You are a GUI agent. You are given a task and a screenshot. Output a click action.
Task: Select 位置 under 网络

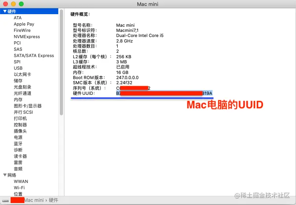click(x=18, y=194)
